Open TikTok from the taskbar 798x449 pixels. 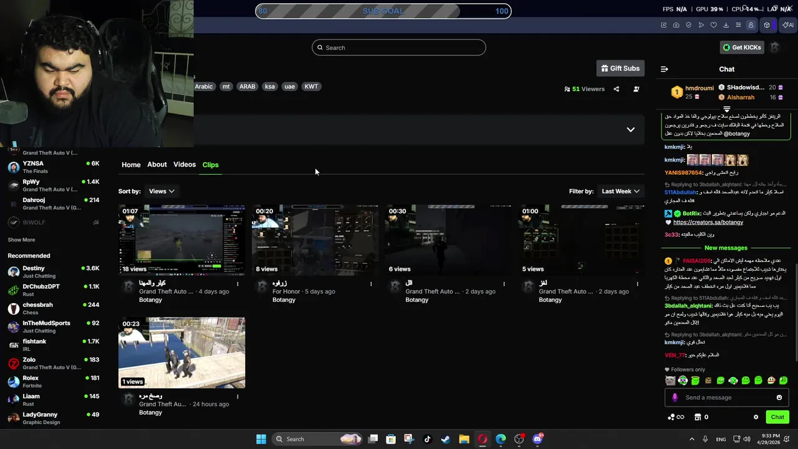tap(427, 439)
